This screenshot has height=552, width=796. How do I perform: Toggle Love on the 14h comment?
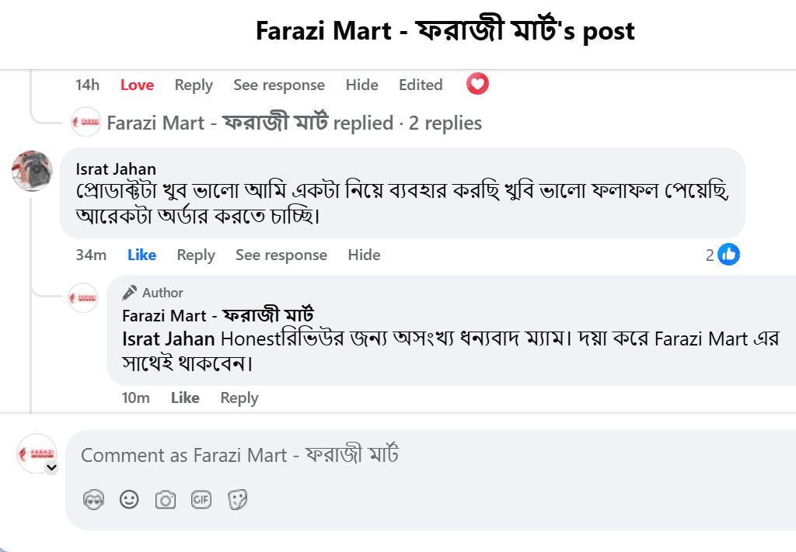[x=137, y=85]
